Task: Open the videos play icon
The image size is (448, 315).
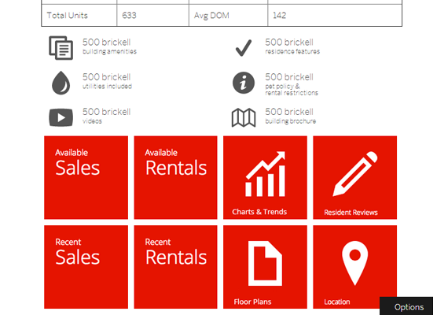Action: tap(61, 117)
